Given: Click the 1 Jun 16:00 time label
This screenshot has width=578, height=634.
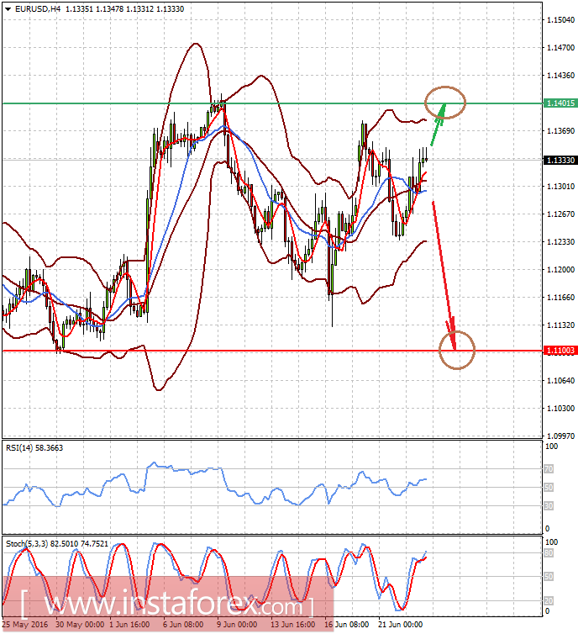Looking at the screenshot, I should click(x=129, y=625).
